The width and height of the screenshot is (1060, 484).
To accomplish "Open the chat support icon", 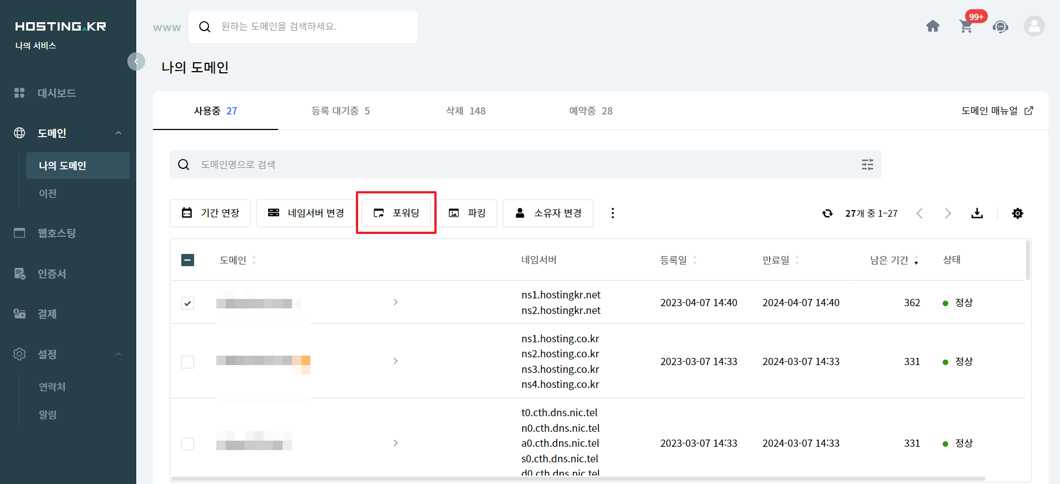I will [x=1000, y=26].
